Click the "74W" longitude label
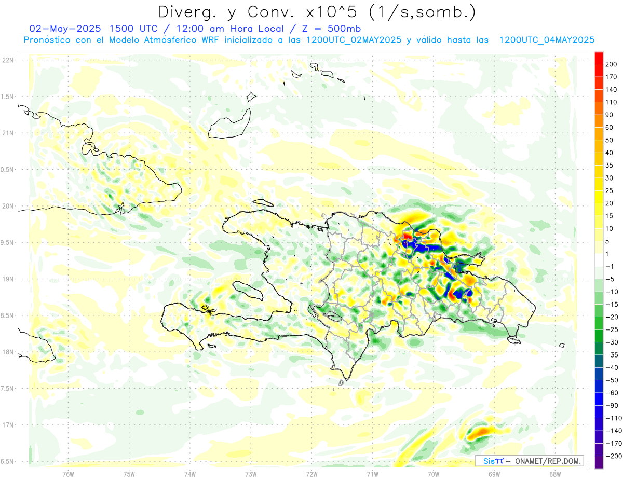This screenshot has width=623, height=481. pyautogui.click(x=190, y=474)
